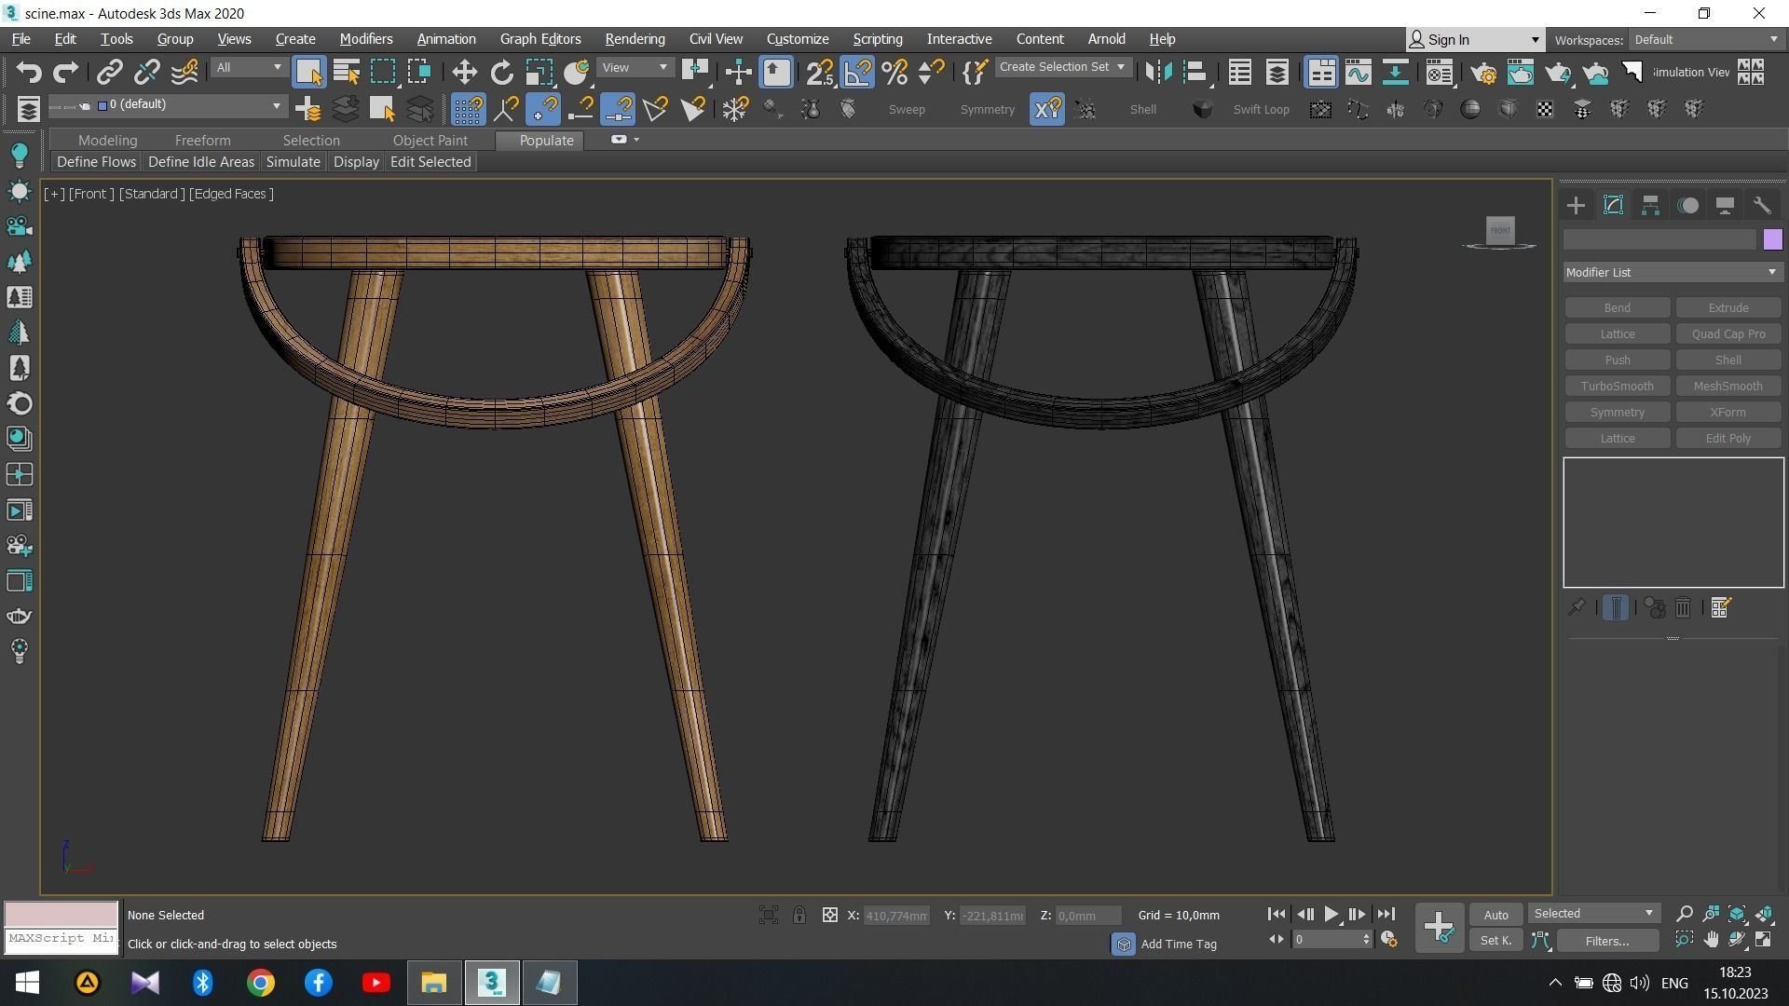Open the Rendering menu
This screenshot has height=1006, width=1789.
(635, 39)
